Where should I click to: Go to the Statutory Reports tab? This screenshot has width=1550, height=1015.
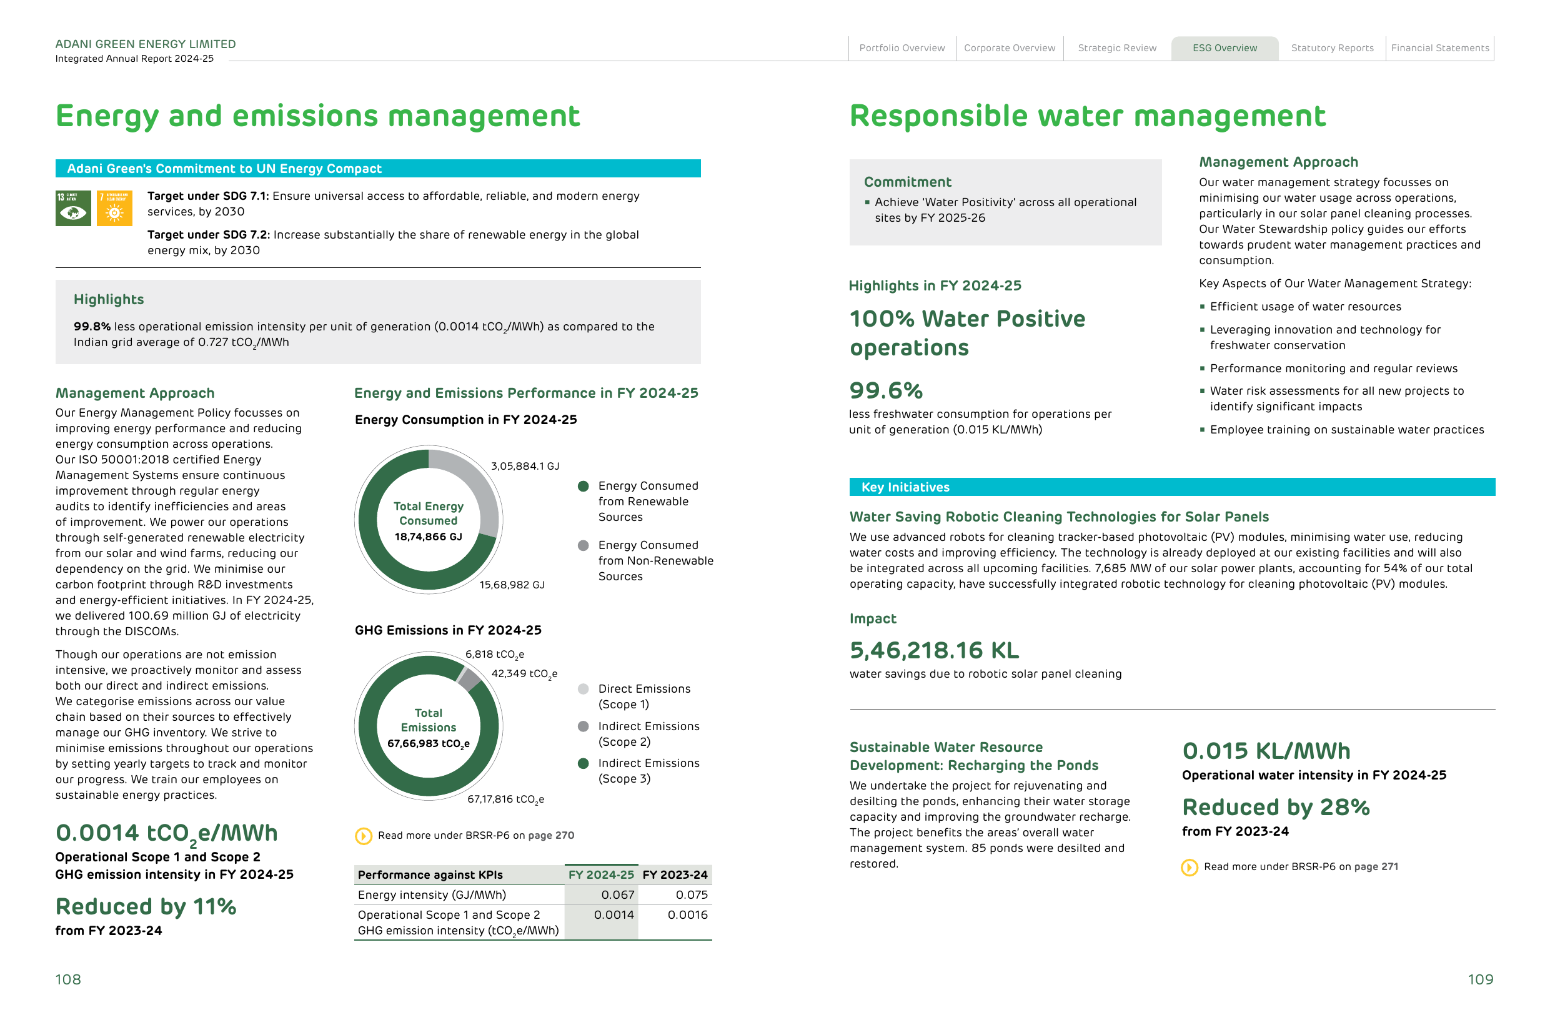(x=1333, y=48)
